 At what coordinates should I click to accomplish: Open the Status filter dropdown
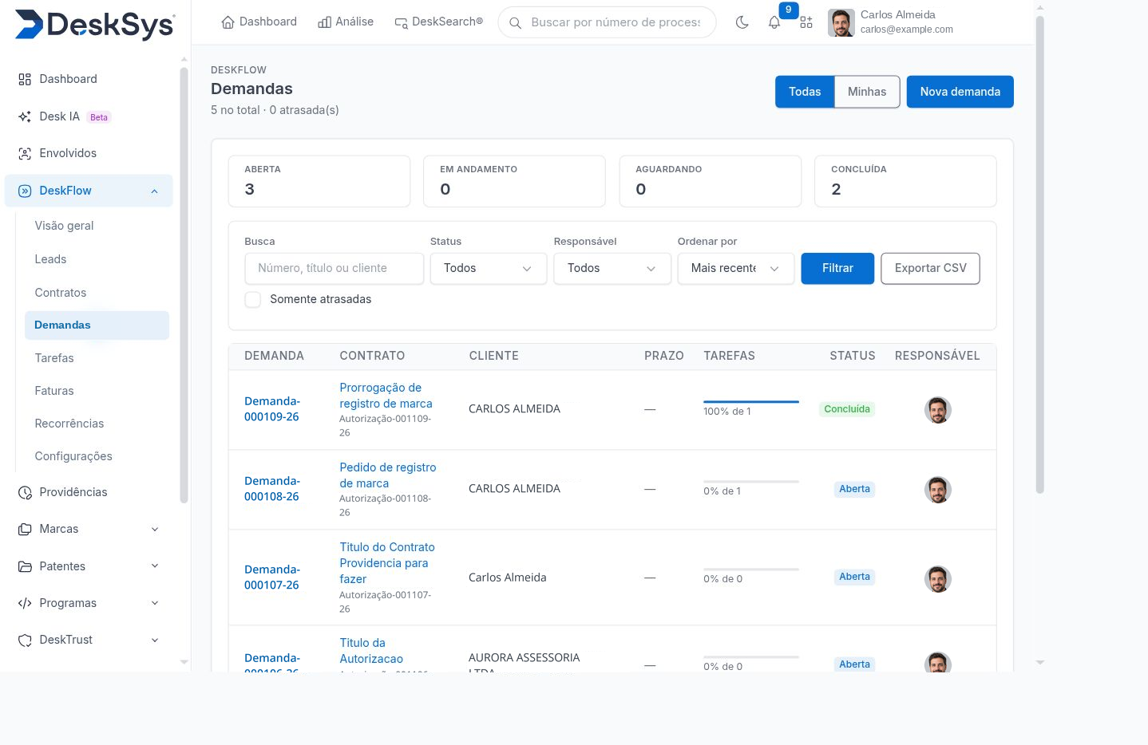pos(489,269)
